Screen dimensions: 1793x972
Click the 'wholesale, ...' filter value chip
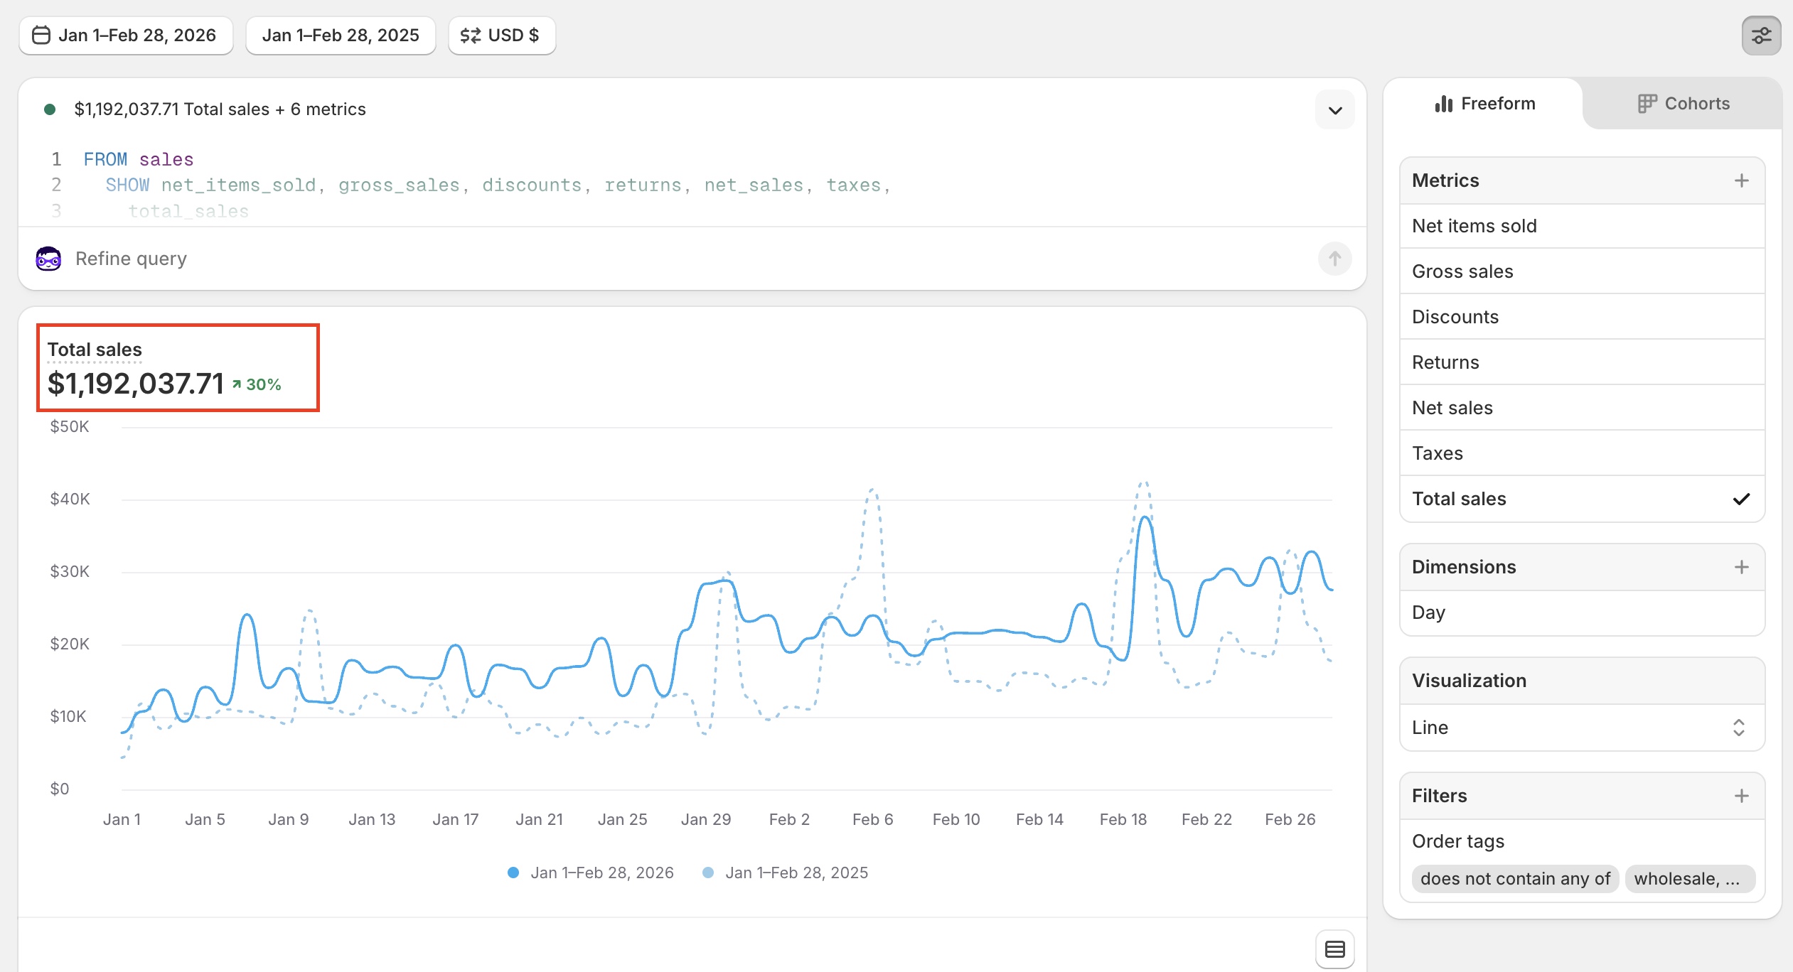(1690, 879)
